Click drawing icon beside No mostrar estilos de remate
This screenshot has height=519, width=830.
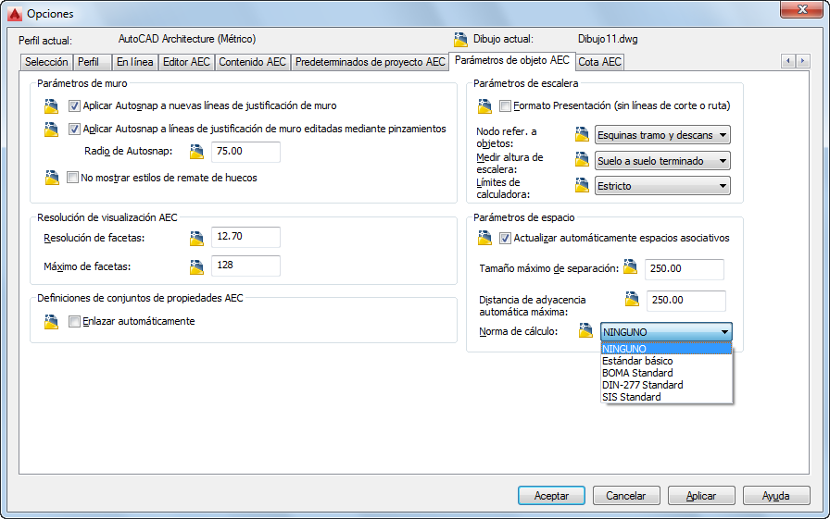[52, 178]
